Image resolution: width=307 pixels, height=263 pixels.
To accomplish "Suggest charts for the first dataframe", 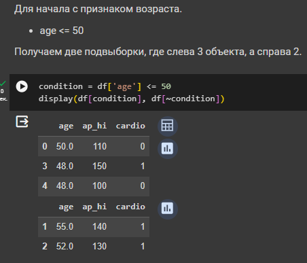I will click(x=168, y=149).
